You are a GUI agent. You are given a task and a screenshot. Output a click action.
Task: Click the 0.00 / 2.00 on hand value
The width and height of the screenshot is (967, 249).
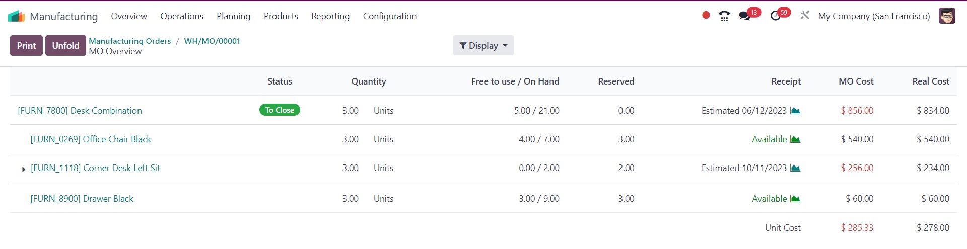pos(539,168)
